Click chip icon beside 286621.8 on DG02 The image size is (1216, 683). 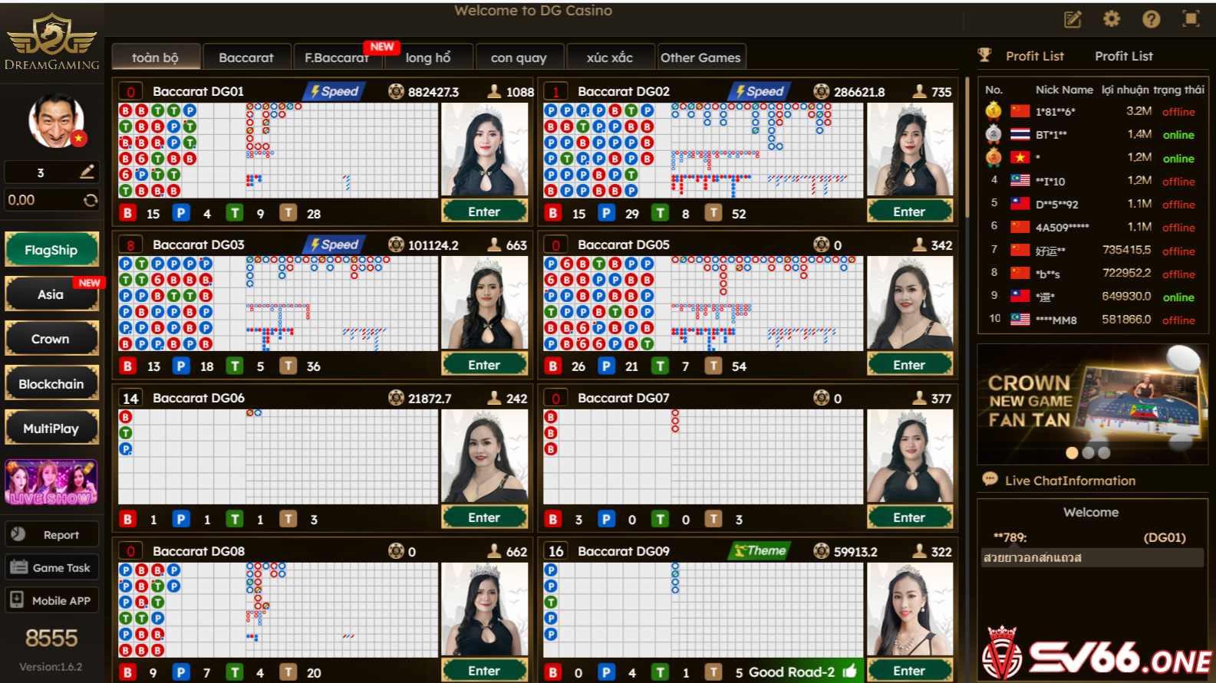[x=821, y=91]
